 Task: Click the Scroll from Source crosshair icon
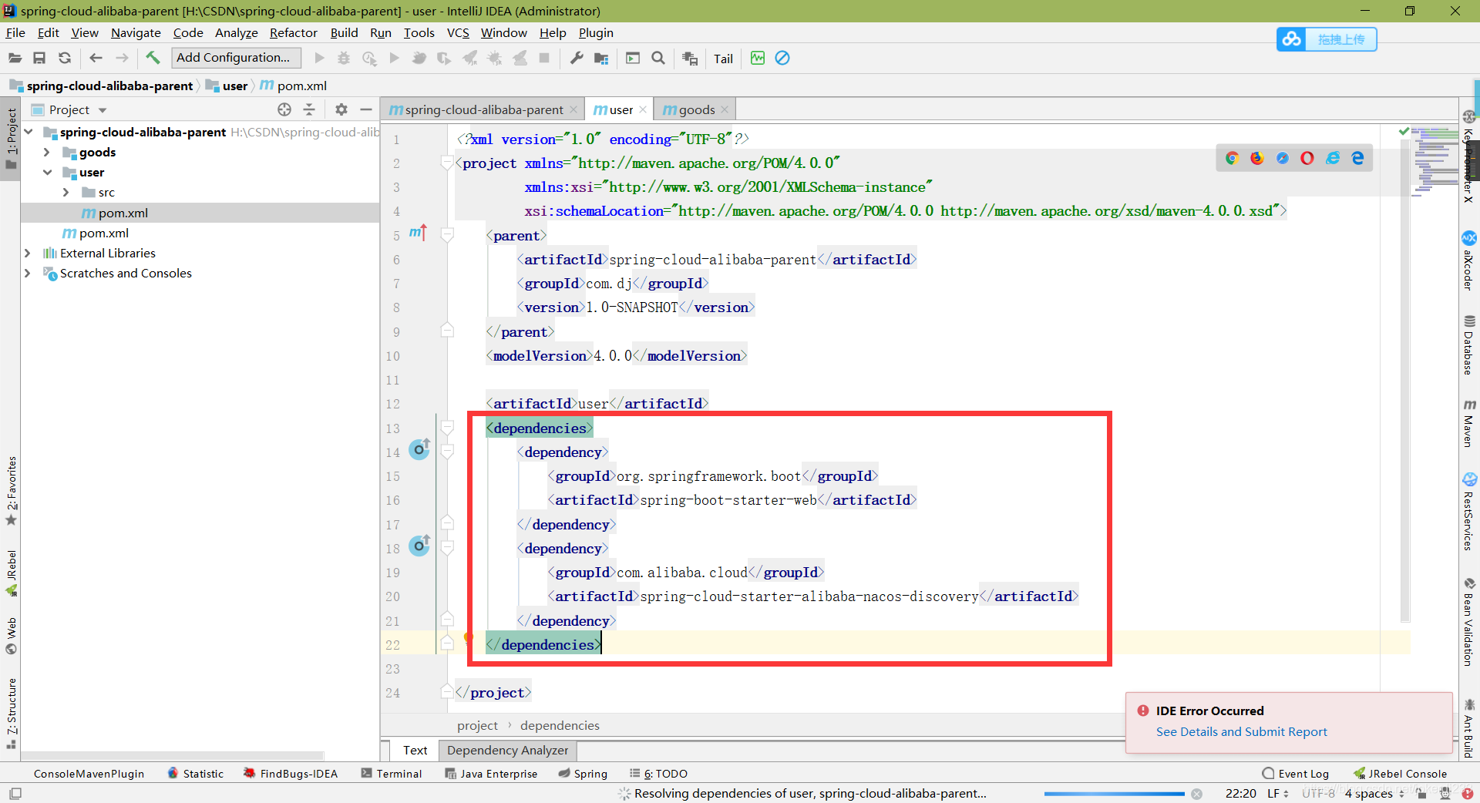click(284, 109)
